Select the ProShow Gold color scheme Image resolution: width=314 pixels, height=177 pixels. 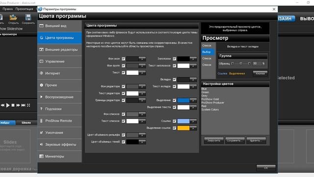click(210, 99)
